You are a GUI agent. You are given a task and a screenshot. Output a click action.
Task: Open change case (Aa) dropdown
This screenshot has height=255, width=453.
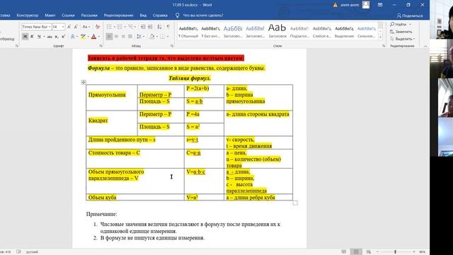pos(86,27)
